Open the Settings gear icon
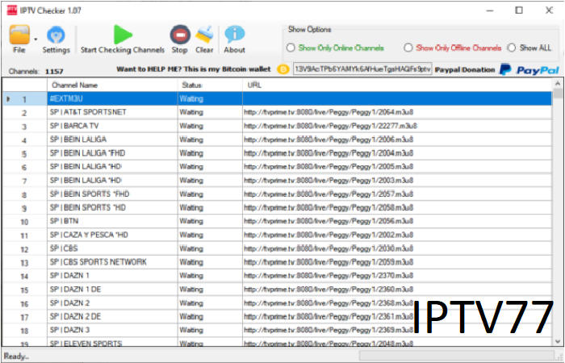The width and height of the screenshot is (565, 363). click(x=56, y=35)
